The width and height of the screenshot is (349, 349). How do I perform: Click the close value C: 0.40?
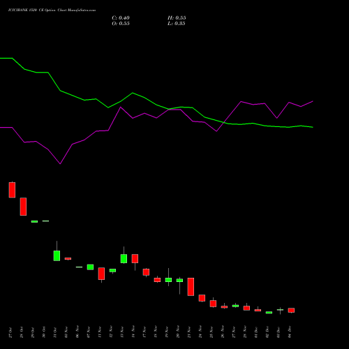point(121,18)
